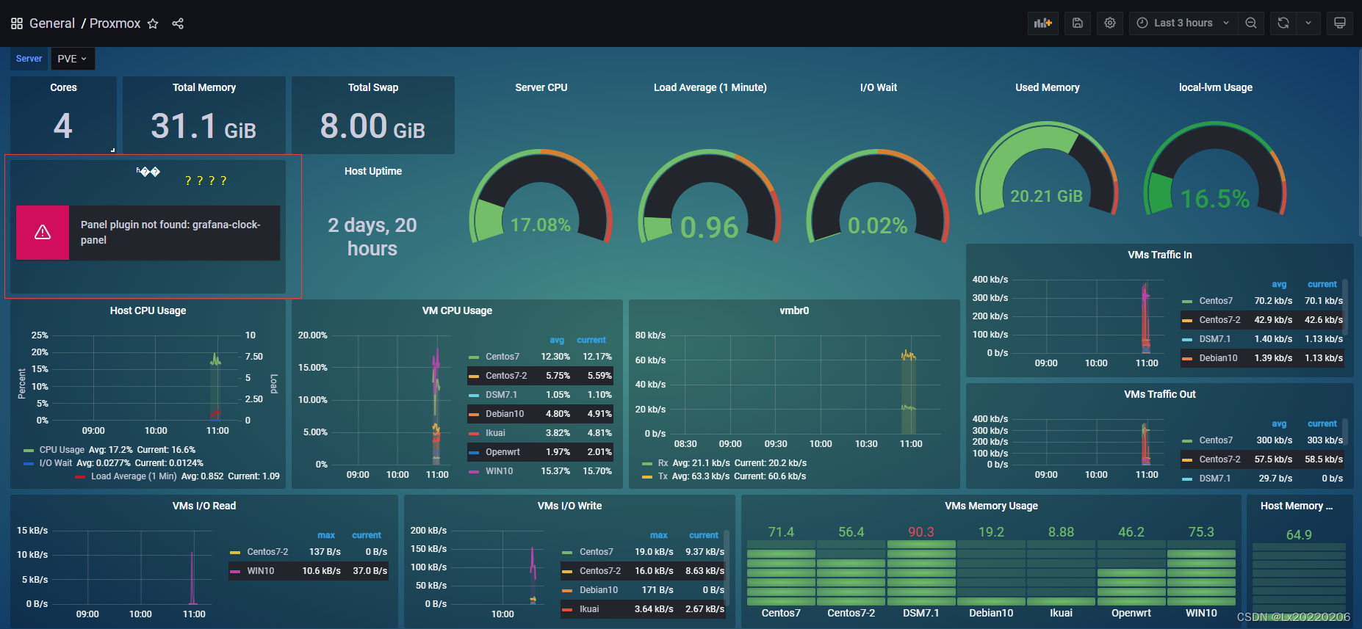Sort VM CPU Usage legend by current
Viewport: 1362px width, 629px height.
coord(591,341)
